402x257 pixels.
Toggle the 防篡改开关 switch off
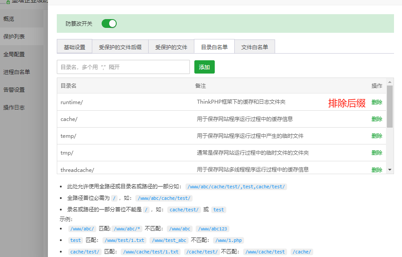[109, 23]
